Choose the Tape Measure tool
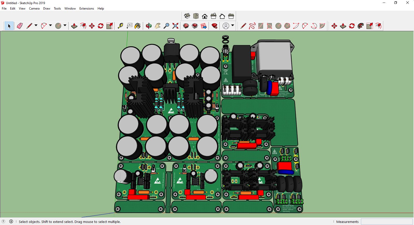The image size is (414, 225). tap(120, 26)
